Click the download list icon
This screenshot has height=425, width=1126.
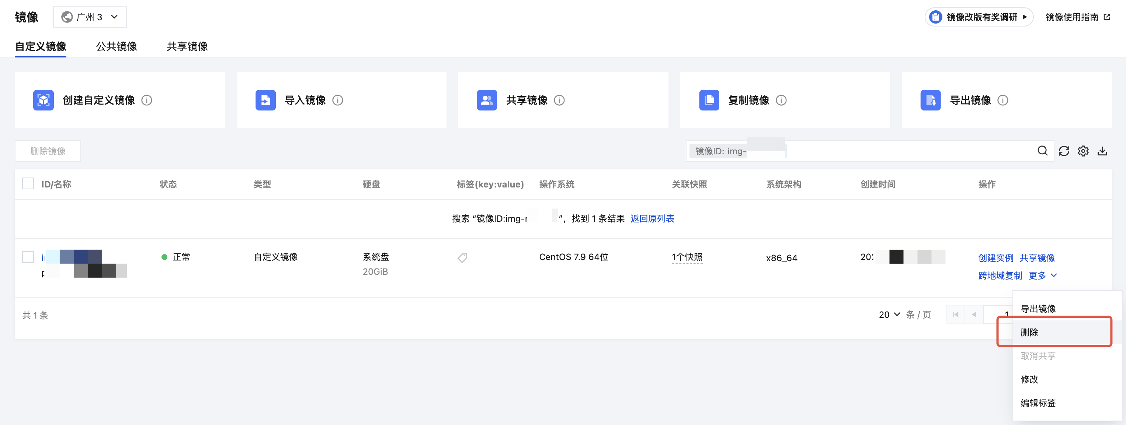click(1102, 151)
